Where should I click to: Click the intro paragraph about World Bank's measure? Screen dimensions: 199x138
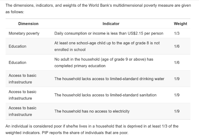pos(98,9)
